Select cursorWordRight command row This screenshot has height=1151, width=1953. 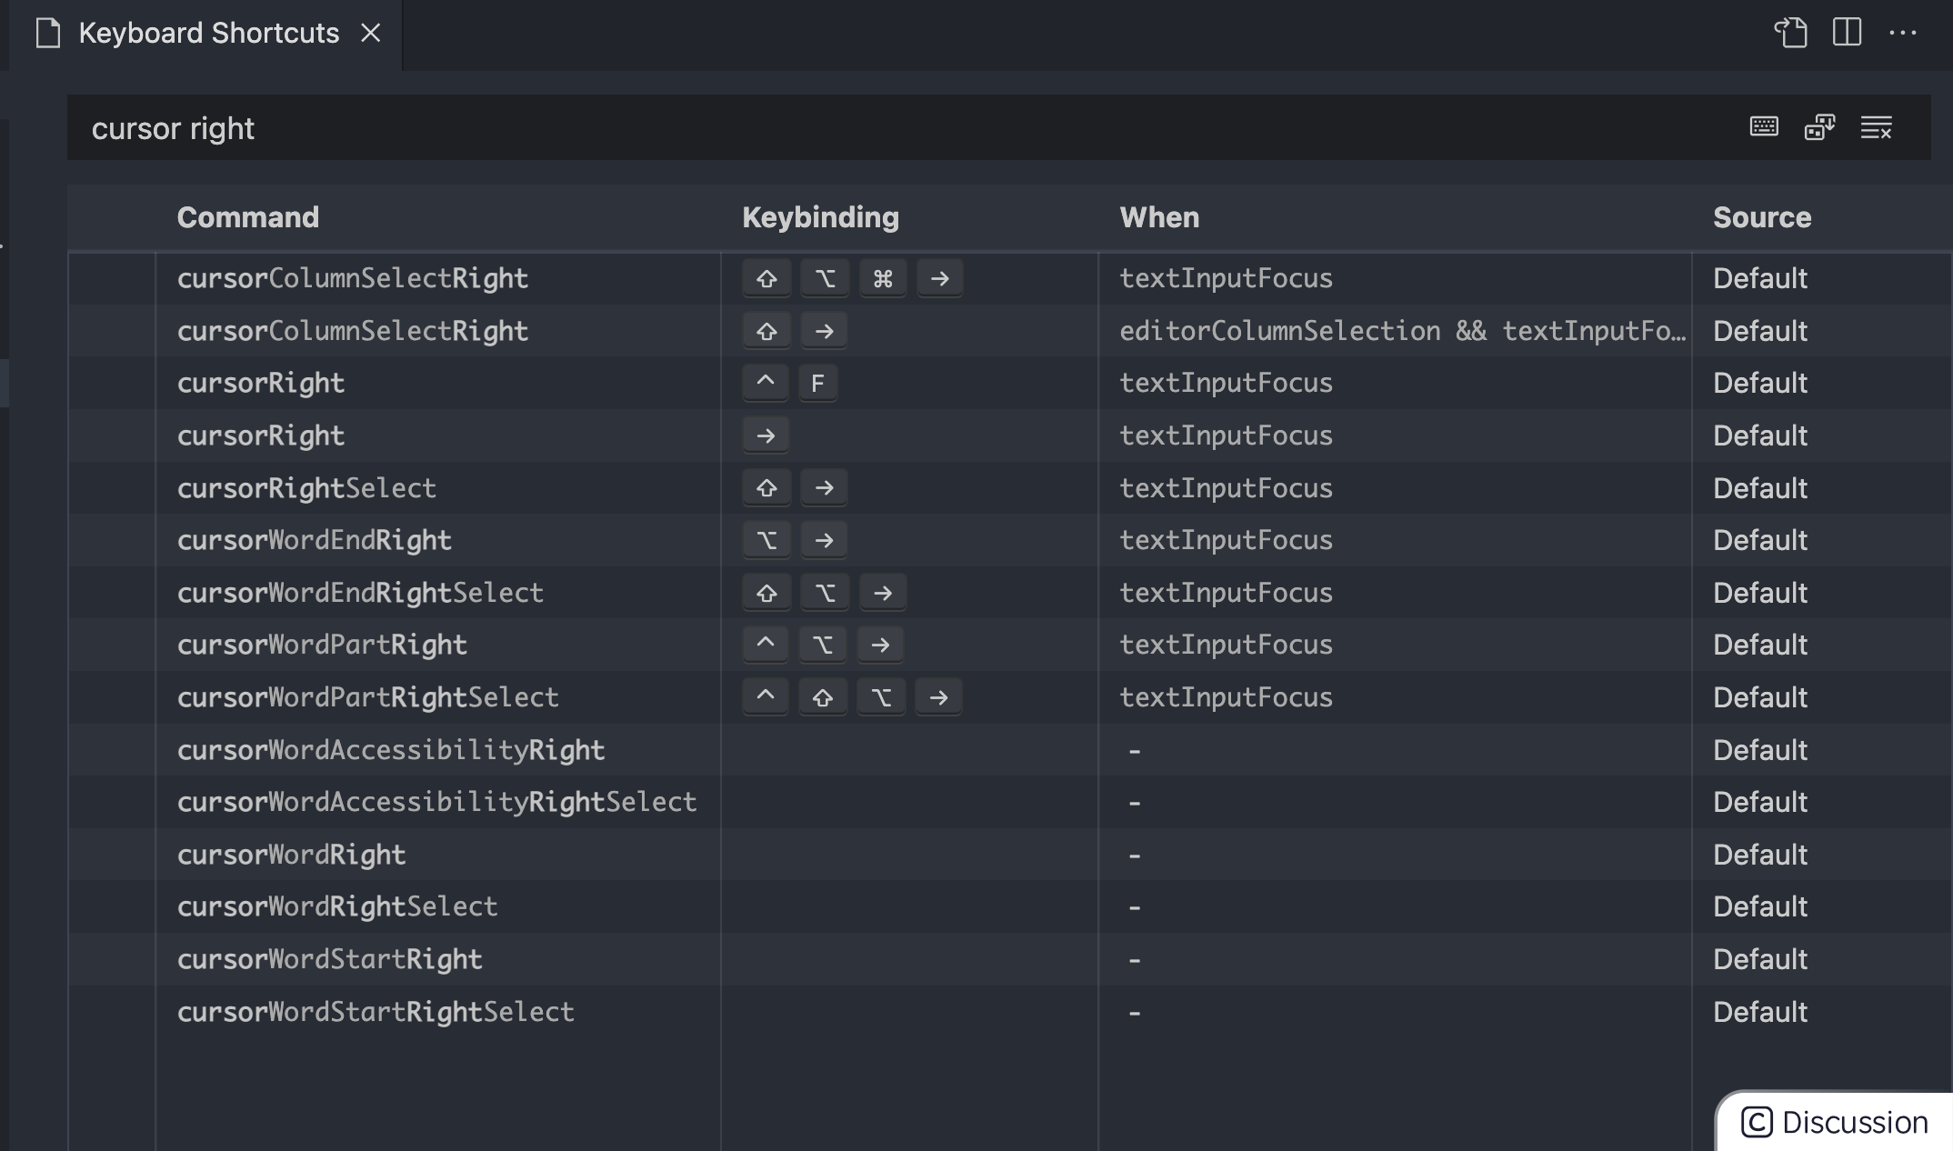[290, 854]
